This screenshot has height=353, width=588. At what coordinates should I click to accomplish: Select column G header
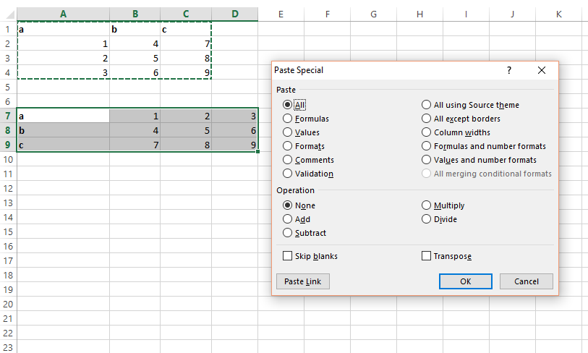pyautogui.click(x=373, y=14)
